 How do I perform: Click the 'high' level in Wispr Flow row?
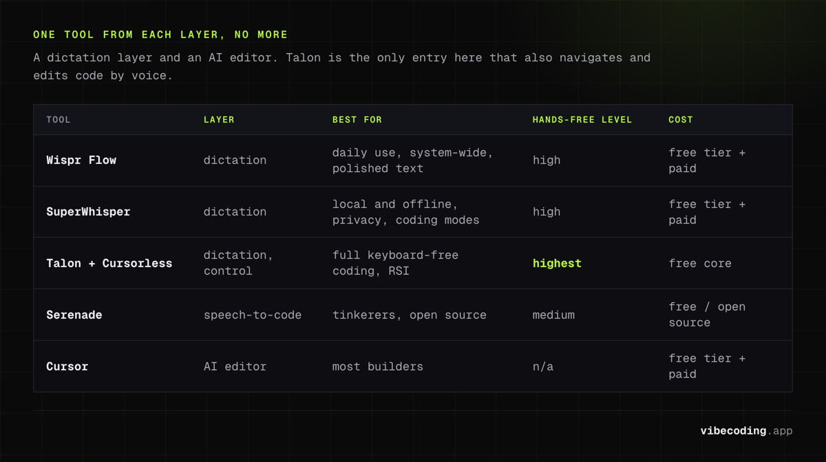click(547, 160)
